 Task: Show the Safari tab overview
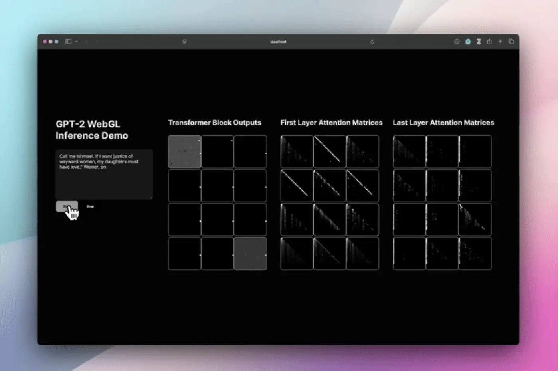click(x=511, y=41)
